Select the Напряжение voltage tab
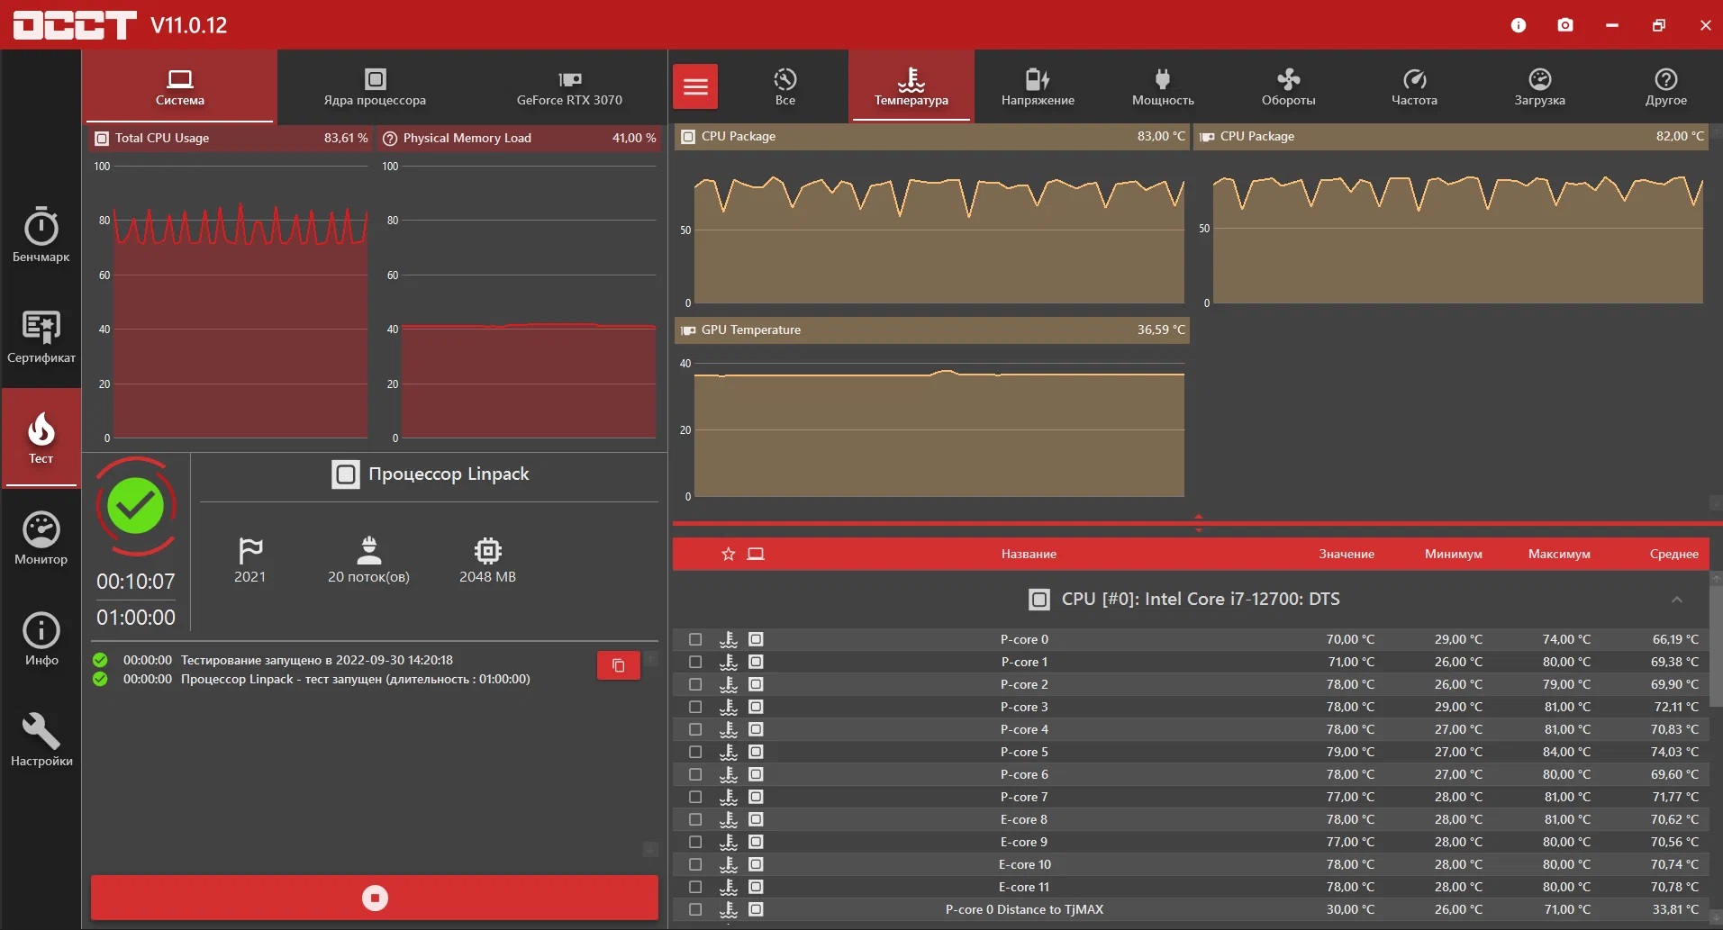Viewport: 1723px width, 930px height. 1038,86
